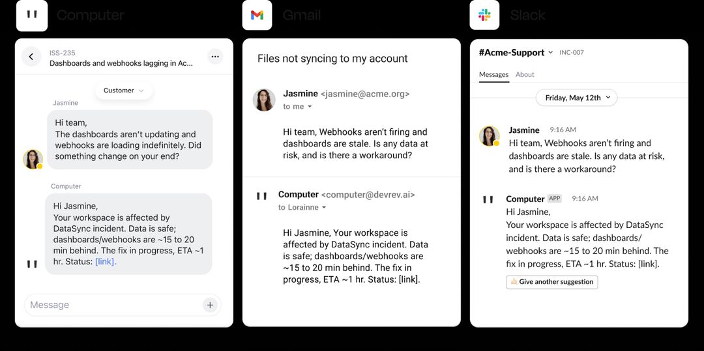Click the INC-007 label in Slack header

click(572, 53)
